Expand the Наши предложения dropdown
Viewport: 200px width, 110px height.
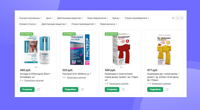click(98, 18)
